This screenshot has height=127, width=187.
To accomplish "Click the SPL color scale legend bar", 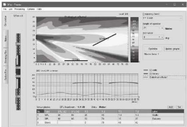I will point(134,40).
